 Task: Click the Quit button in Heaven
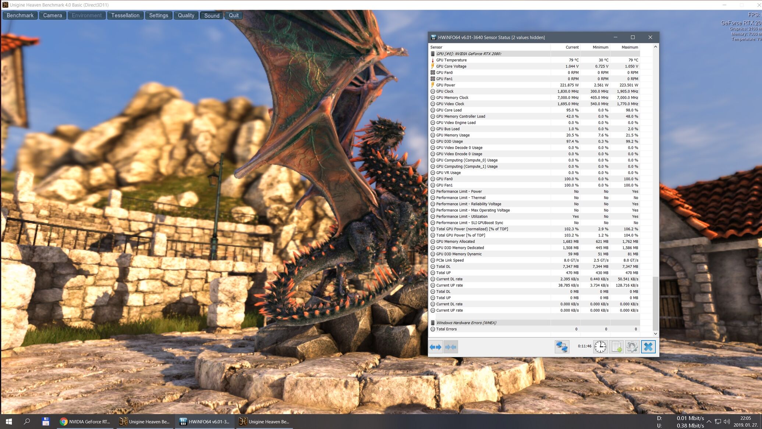point(234,15)
